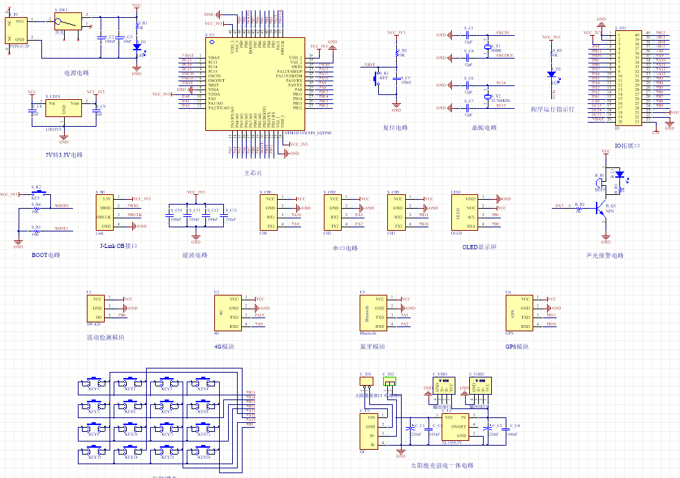This screenshot has height=478, width=680.
Task: Select the S_CH2 serial connector
Action: (333, 212)
